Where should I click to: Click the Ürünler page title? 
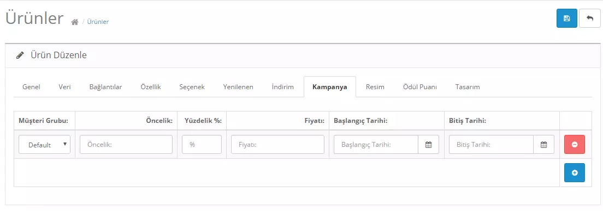pyautogui.click(x=34, y=18)
